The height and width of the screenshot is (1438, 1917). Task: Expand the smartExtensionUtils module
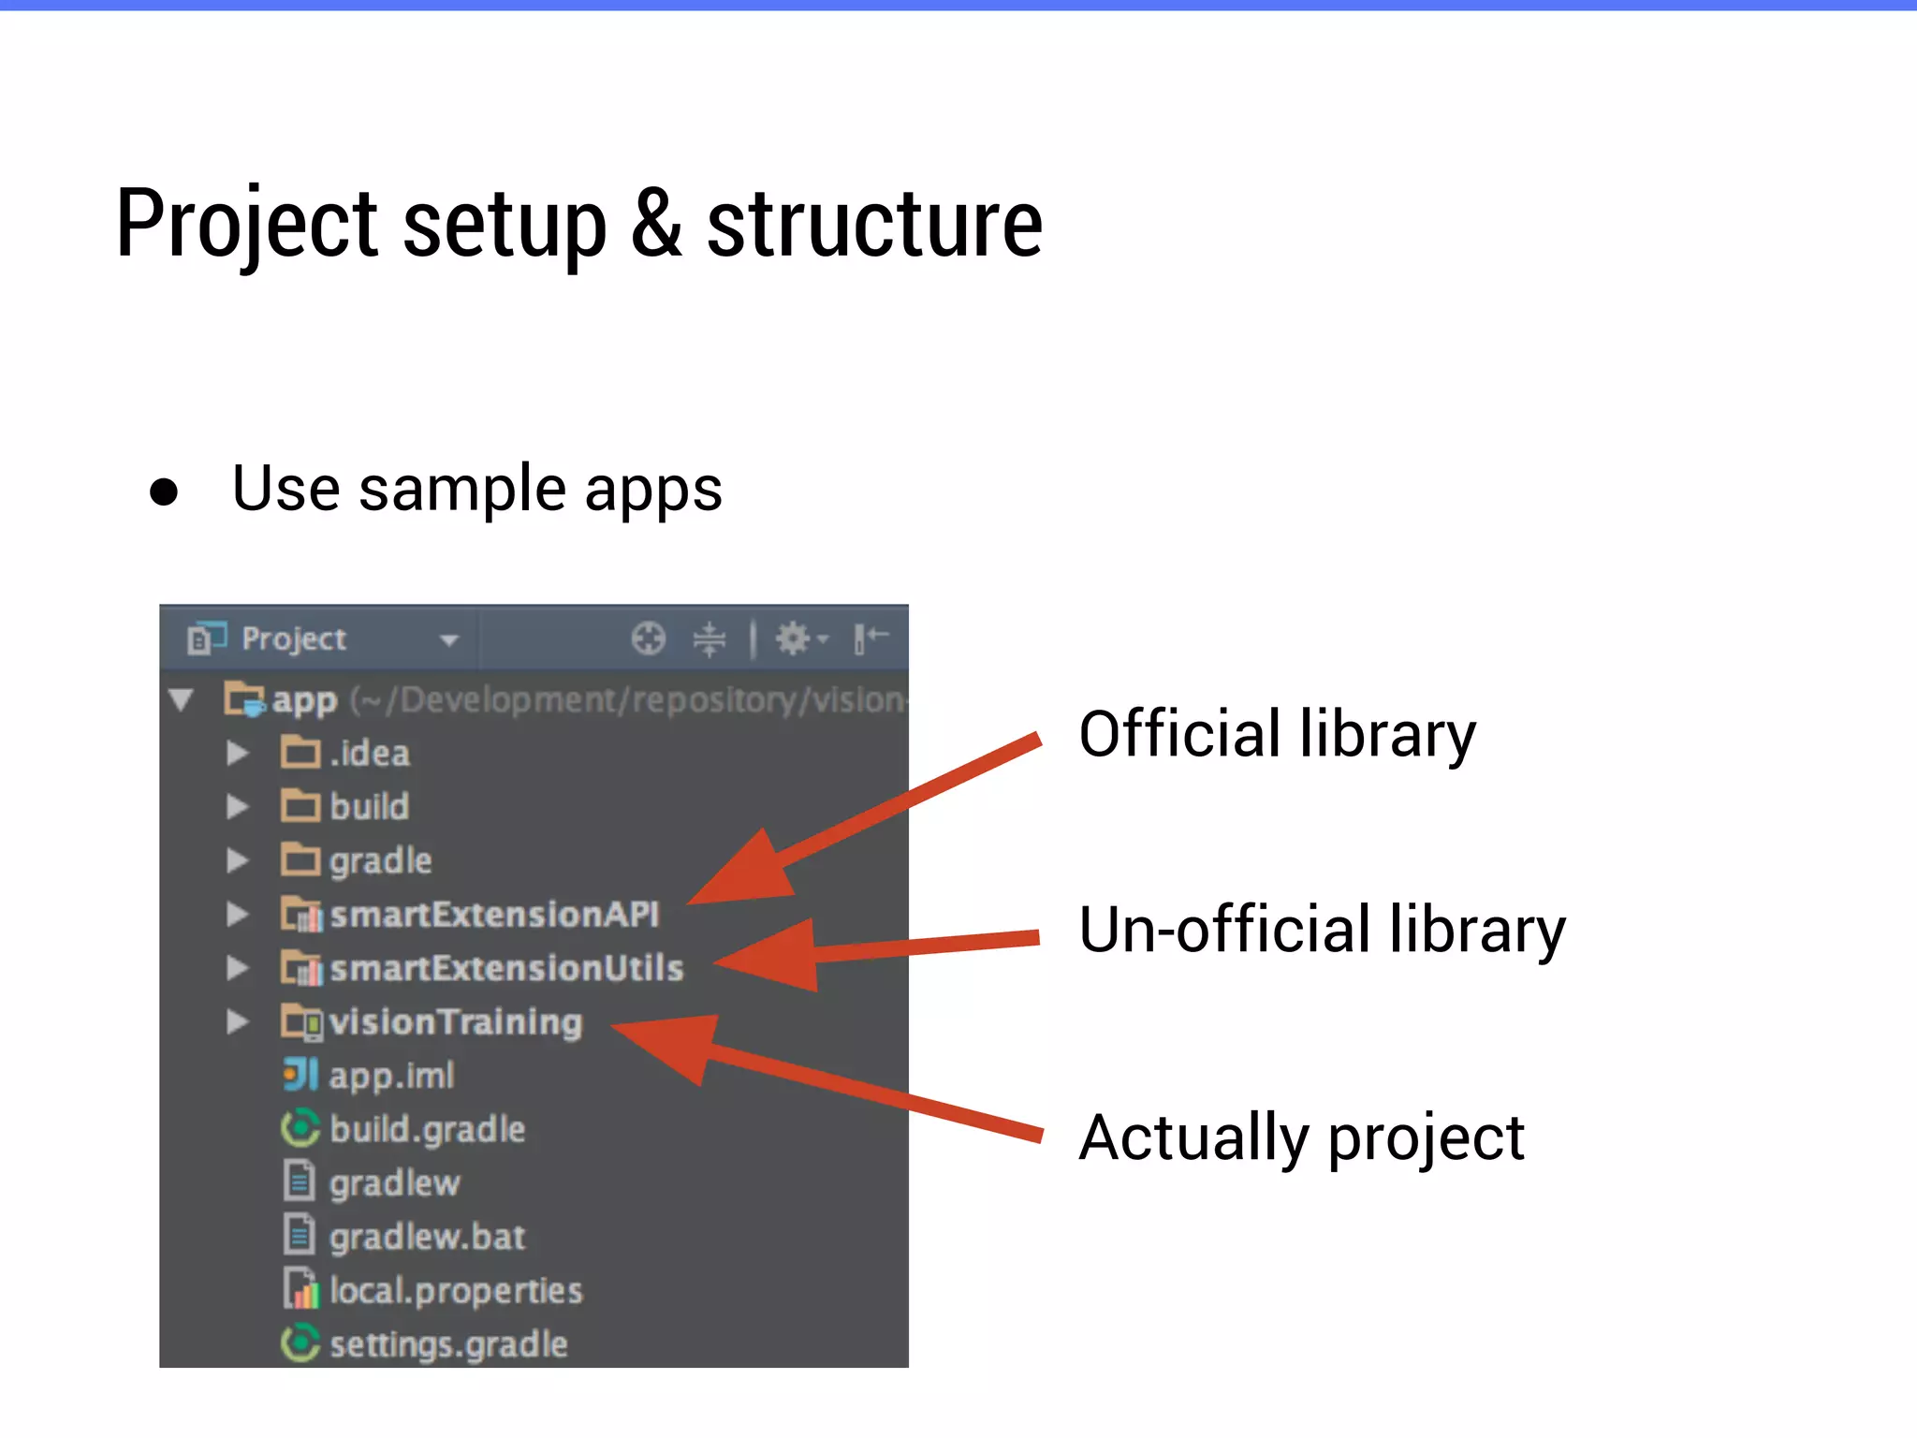point(238,968)
